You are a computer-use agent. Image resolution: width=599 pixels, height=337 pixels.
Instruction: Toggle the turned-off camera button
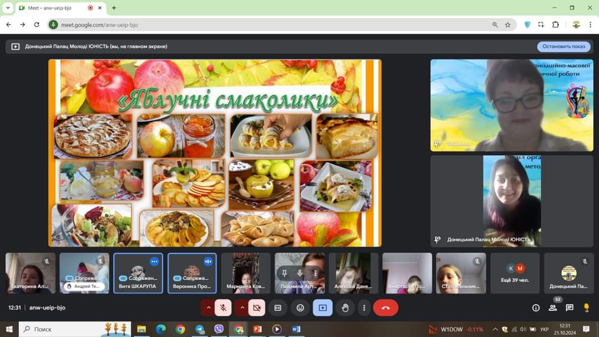257,308
